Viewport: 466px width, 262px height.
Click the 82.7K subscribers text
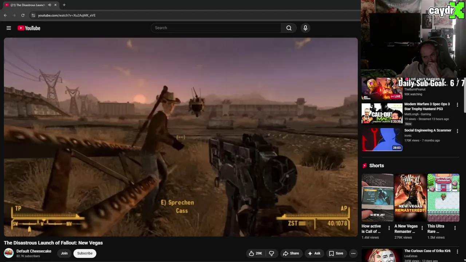coord(28,256)
